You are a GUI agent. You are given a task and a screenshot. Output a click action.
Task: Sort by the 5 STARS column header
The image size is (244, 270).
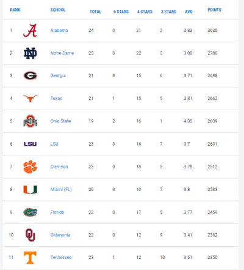pyautogui.click(x=121, y=12)
